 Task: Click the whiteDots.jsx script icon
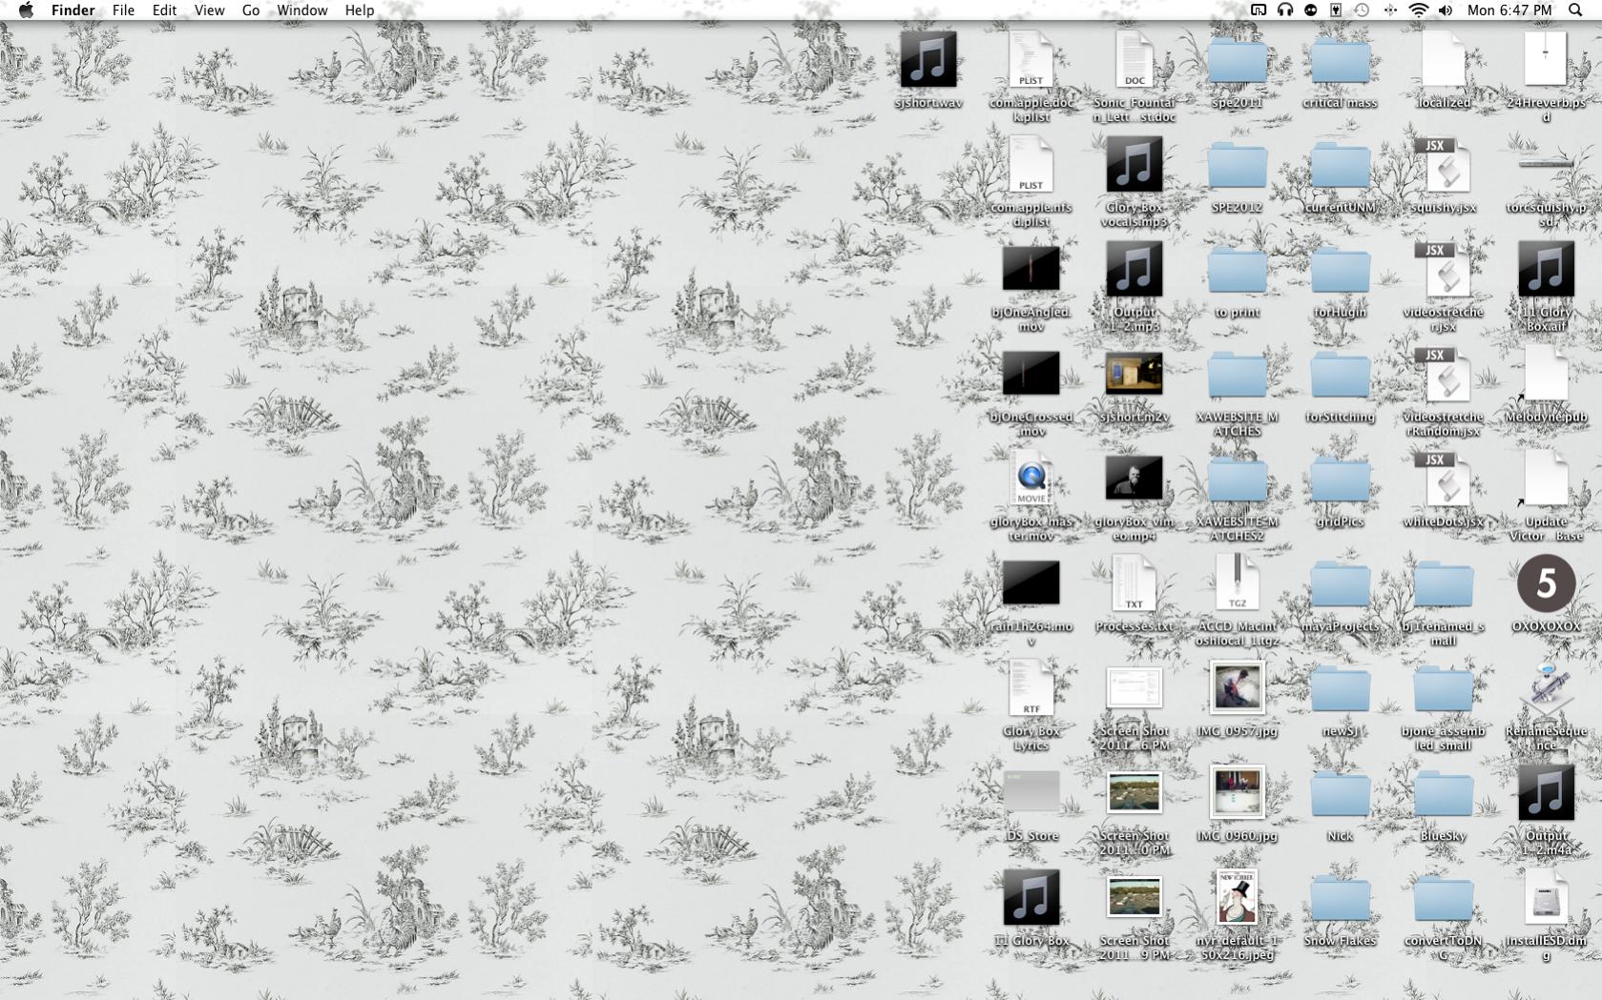(x=1443, y=479)
